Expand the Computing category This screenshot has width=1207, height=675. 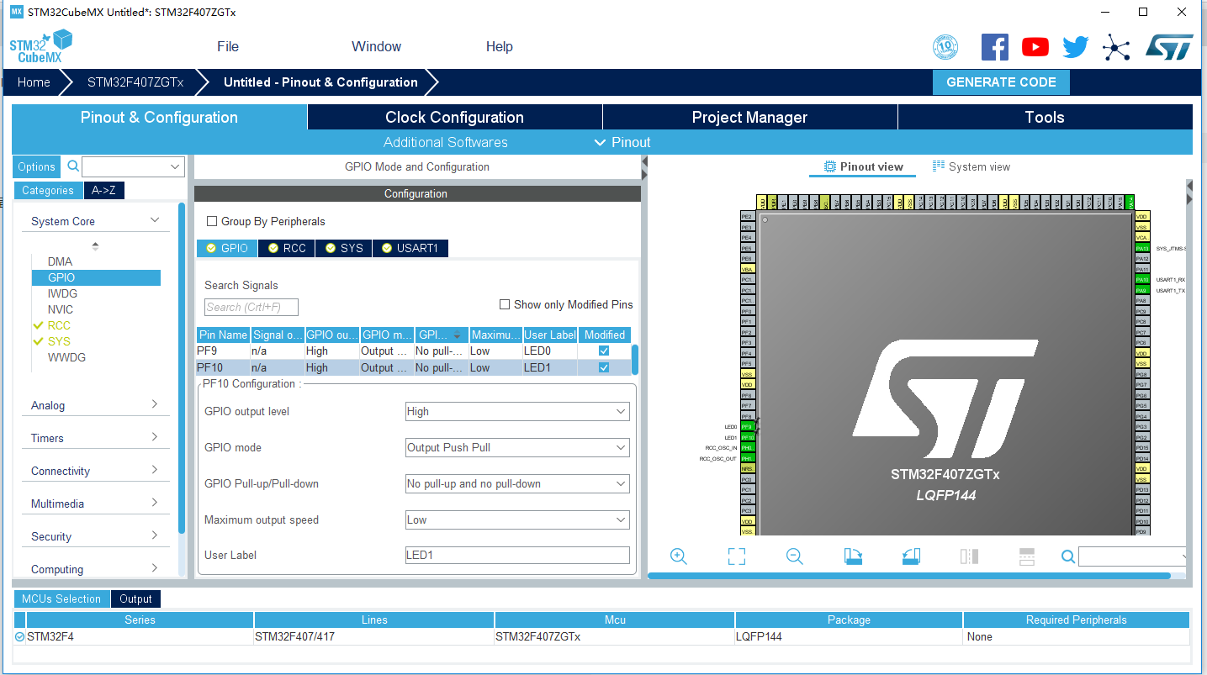click(x=155, y=568)
